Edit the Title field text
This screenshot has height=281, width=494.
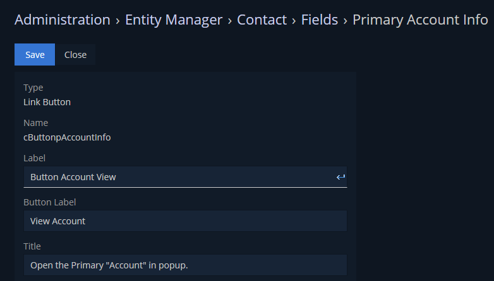click(x=185, y=265)
